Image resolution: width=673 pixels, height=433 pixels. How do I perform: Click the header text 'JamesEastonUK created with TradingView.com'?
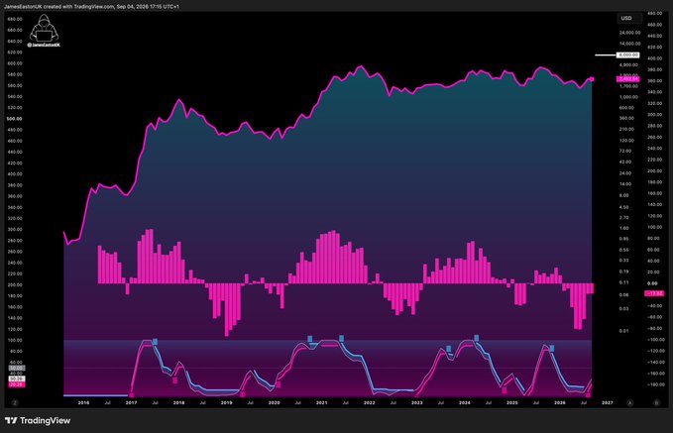[58, 7]
